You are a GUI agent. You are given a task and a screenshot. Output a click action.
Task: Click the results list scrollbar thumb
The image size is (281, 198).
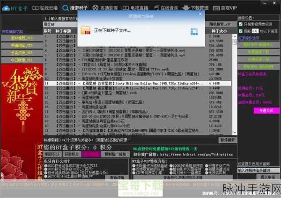(235, 42)
